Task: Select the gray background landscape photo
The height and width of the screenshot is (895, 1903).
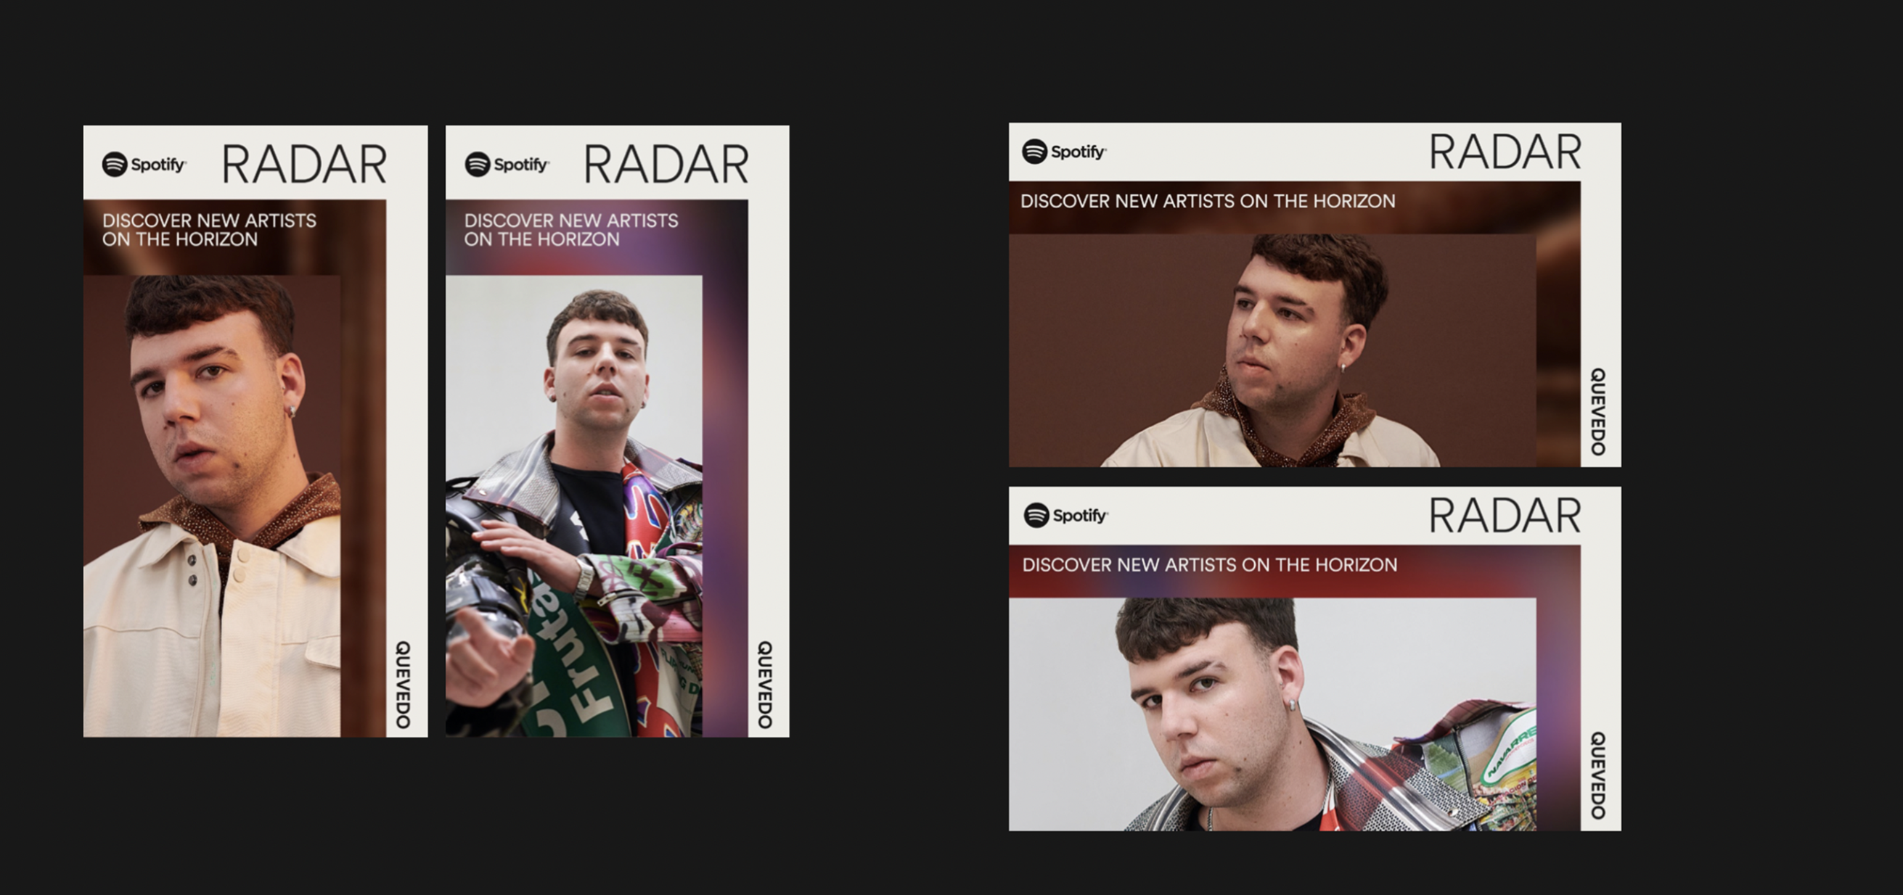Action: tap(1272, 714)
